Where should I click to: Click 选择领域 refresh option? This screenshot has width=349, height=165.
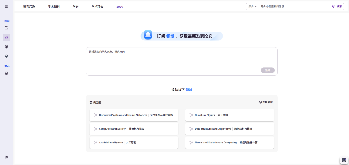tap(266, 102)
